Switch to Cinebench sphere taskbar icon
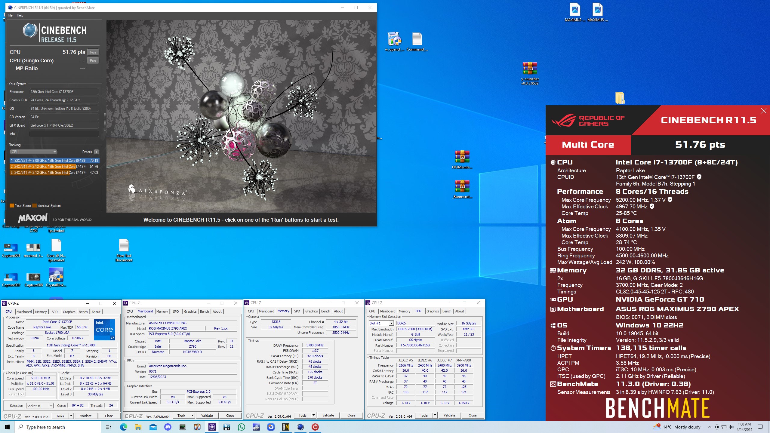This screenshot has height=433, width=770. point(300,427)
